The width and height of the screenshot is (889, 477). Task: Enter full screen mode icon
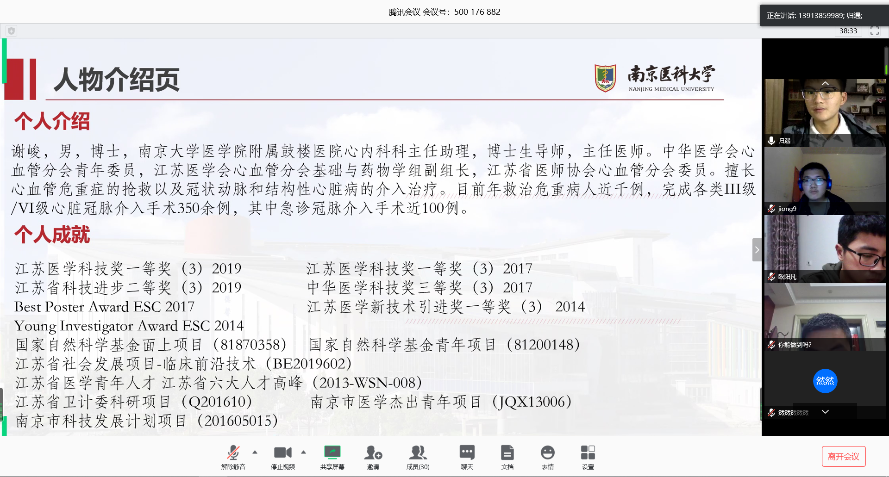(874, 31)
